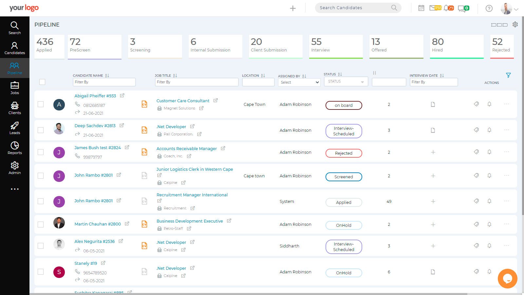This screenshot has height=295, width=524.
Task: Show more sidebar options (three dots)
Action: [14, 189]
